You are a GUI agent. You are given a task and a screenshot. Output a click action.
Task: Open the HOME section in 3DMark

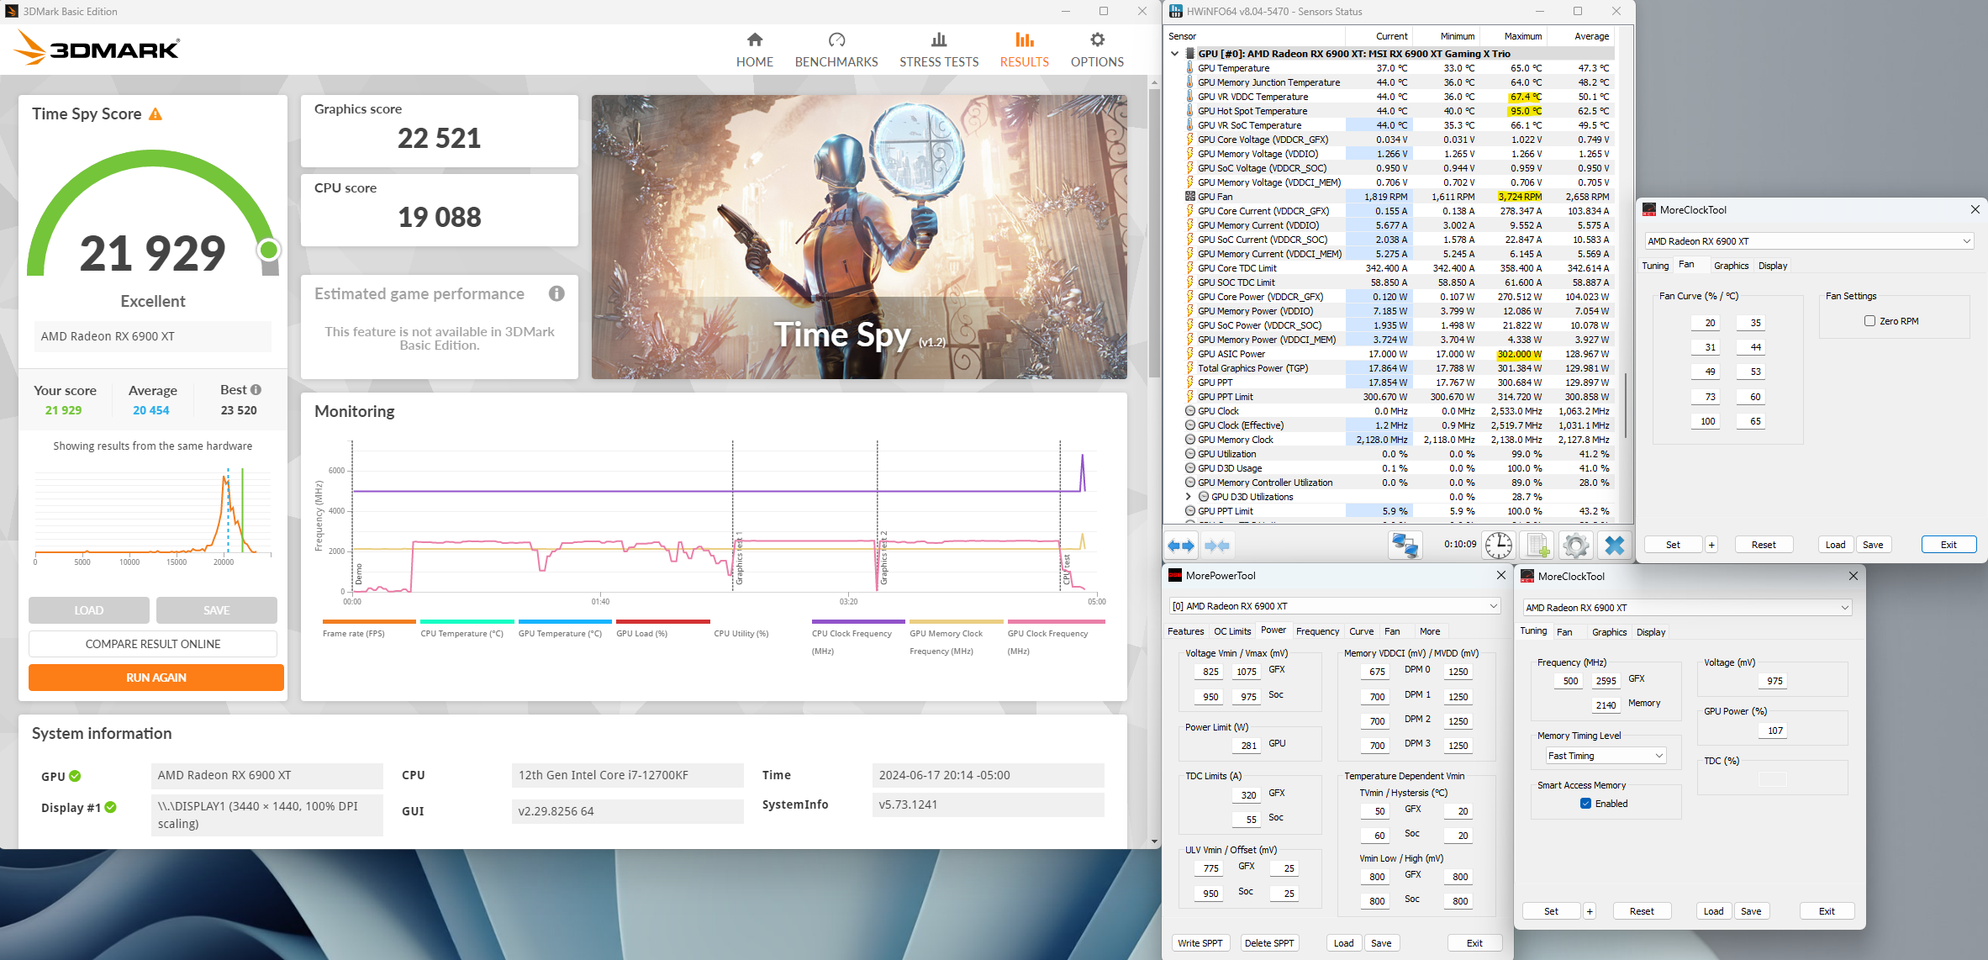pos(754,50)
